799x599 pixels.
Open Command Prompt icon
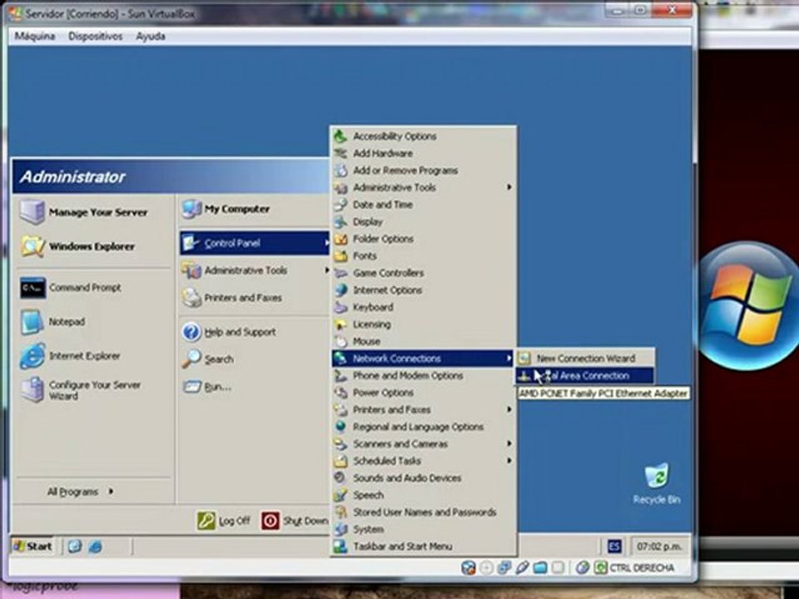[32, 288]
